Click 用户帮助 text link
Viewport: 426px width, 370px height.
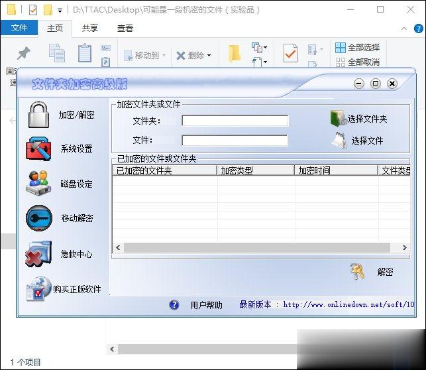(x=206, y=305)
